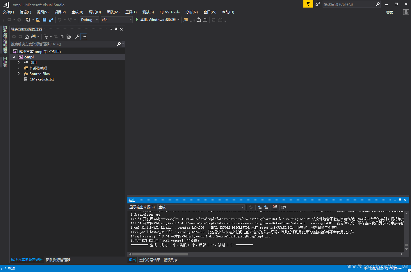The image size is (411, 272).
Task: Click the open file toolbar icon
Action: [38, 19]
